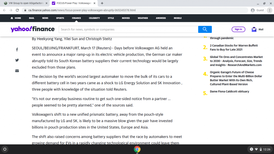This screenshot has width=274, height=154.
Task: View site security padlock icon
Action: point(25,10)
